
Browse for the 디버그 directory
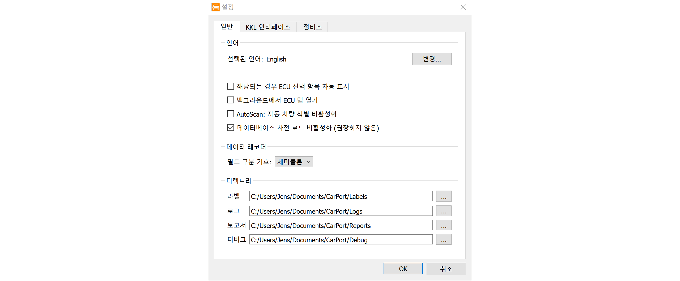[x=443, y=239]
